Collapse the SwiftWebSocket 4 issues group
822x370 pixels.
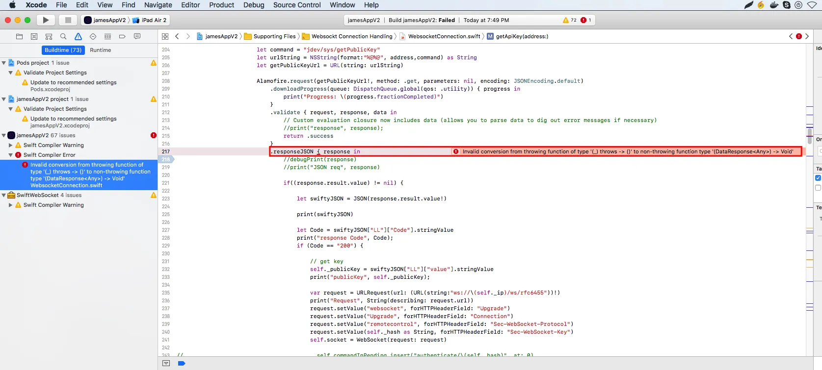pyautogui.click(x=4, y=195)
